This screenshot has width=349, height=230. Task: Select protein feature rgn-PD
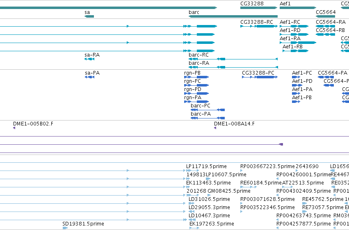click(196, 93)
